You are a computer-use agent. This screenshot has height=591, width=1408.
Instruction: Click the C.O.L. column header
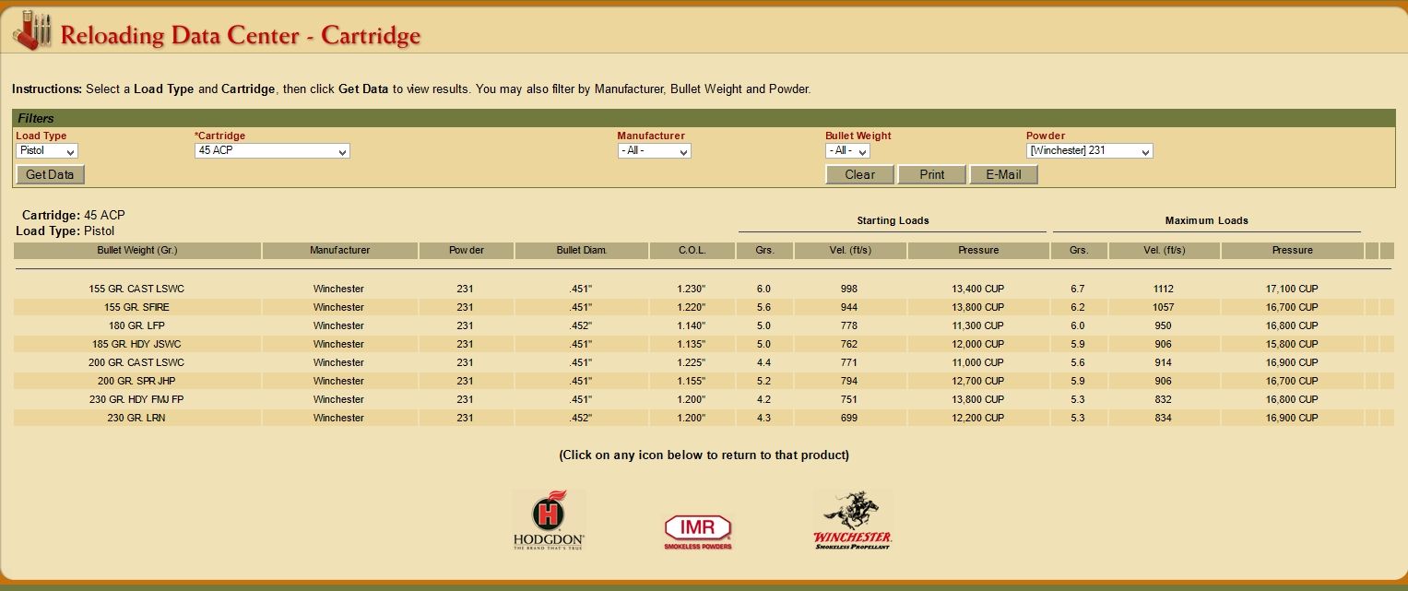691,251
